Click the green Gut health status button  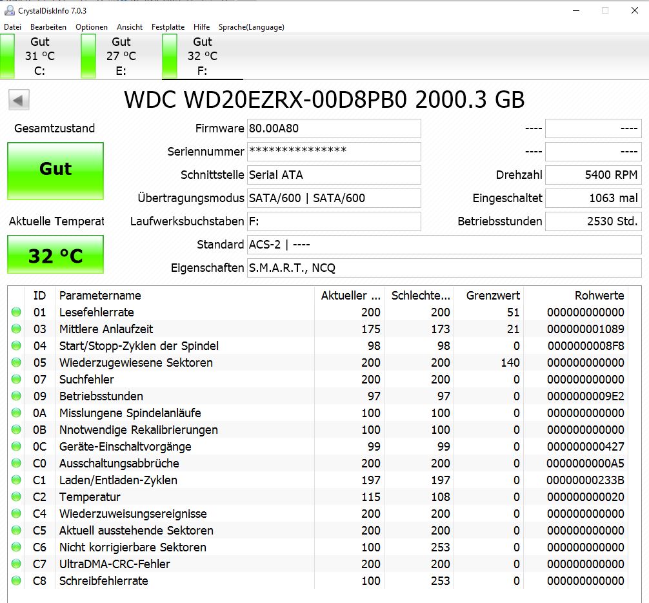click(x=55, y=170)
